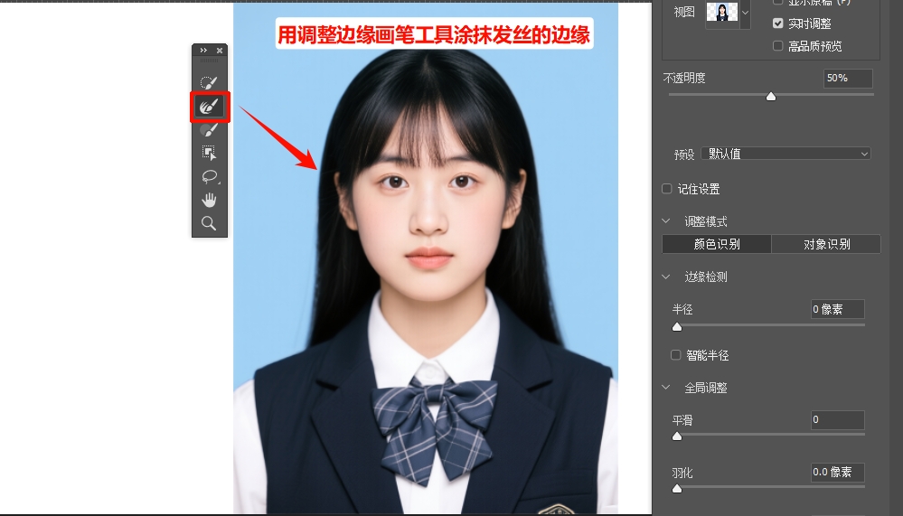This screenshot has width=903, height=516.
Task: Select the Refine Edge Brush tool
Action: point(209,107)
